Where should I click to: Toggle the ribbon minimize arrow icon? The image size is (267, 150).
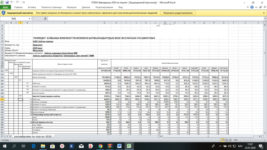coord(248,7)
